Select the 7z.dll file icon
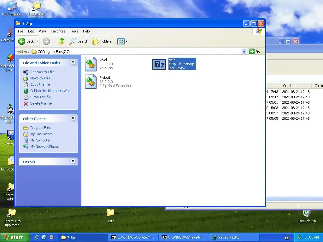The height and width of the screenshot is (242, 323). tap(91, 64)
